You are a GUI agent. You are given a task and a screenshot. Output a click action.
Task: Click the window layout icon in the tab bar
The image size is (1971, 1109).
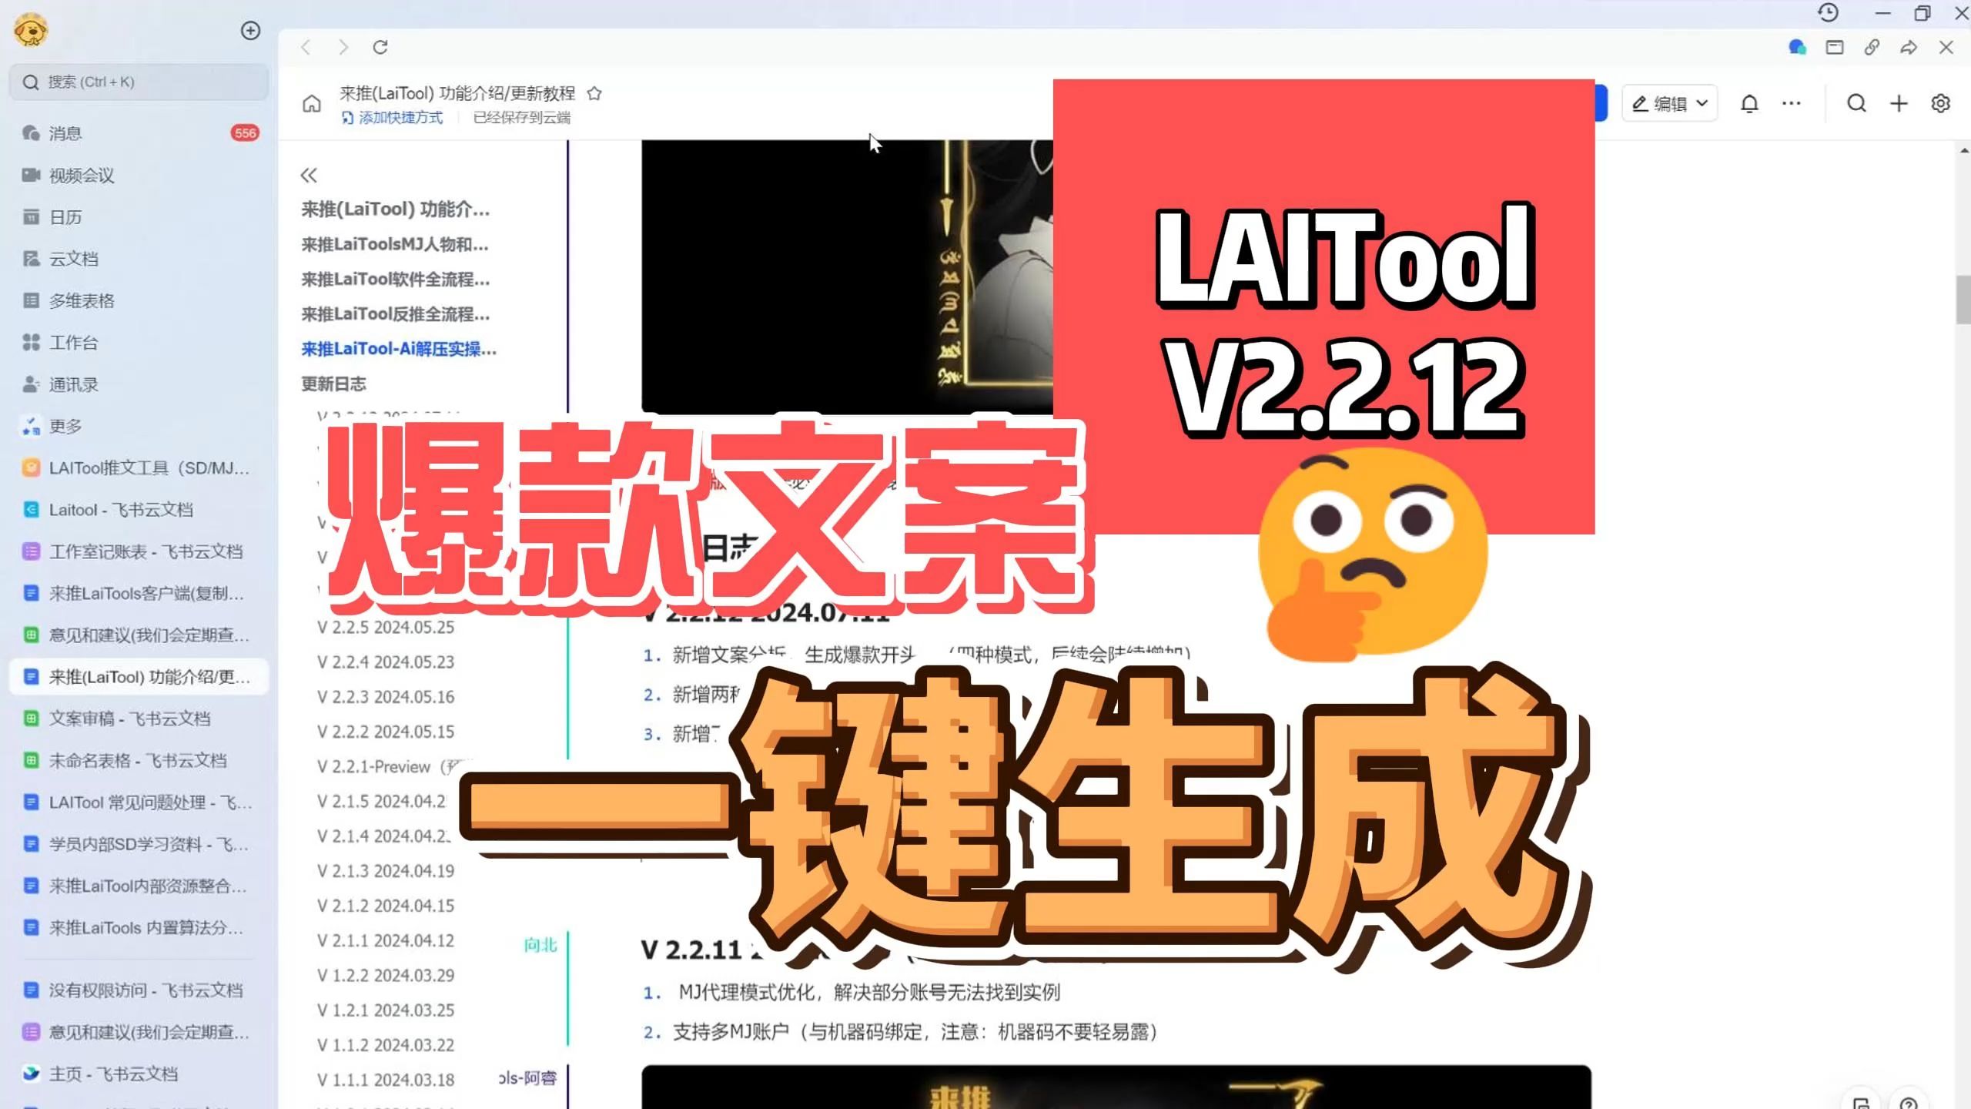(1835, 48)
